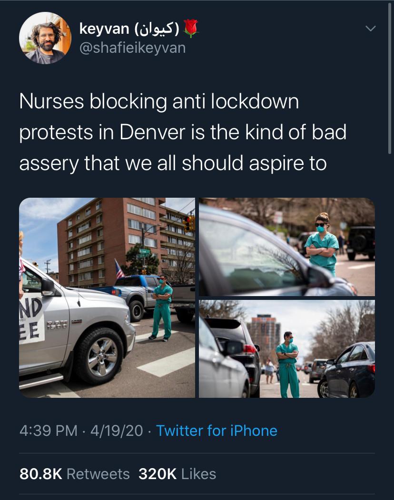Screen dimensions: 394x500
Task: Click the Persian name in parentheses
Action: (x=157, y=29)
